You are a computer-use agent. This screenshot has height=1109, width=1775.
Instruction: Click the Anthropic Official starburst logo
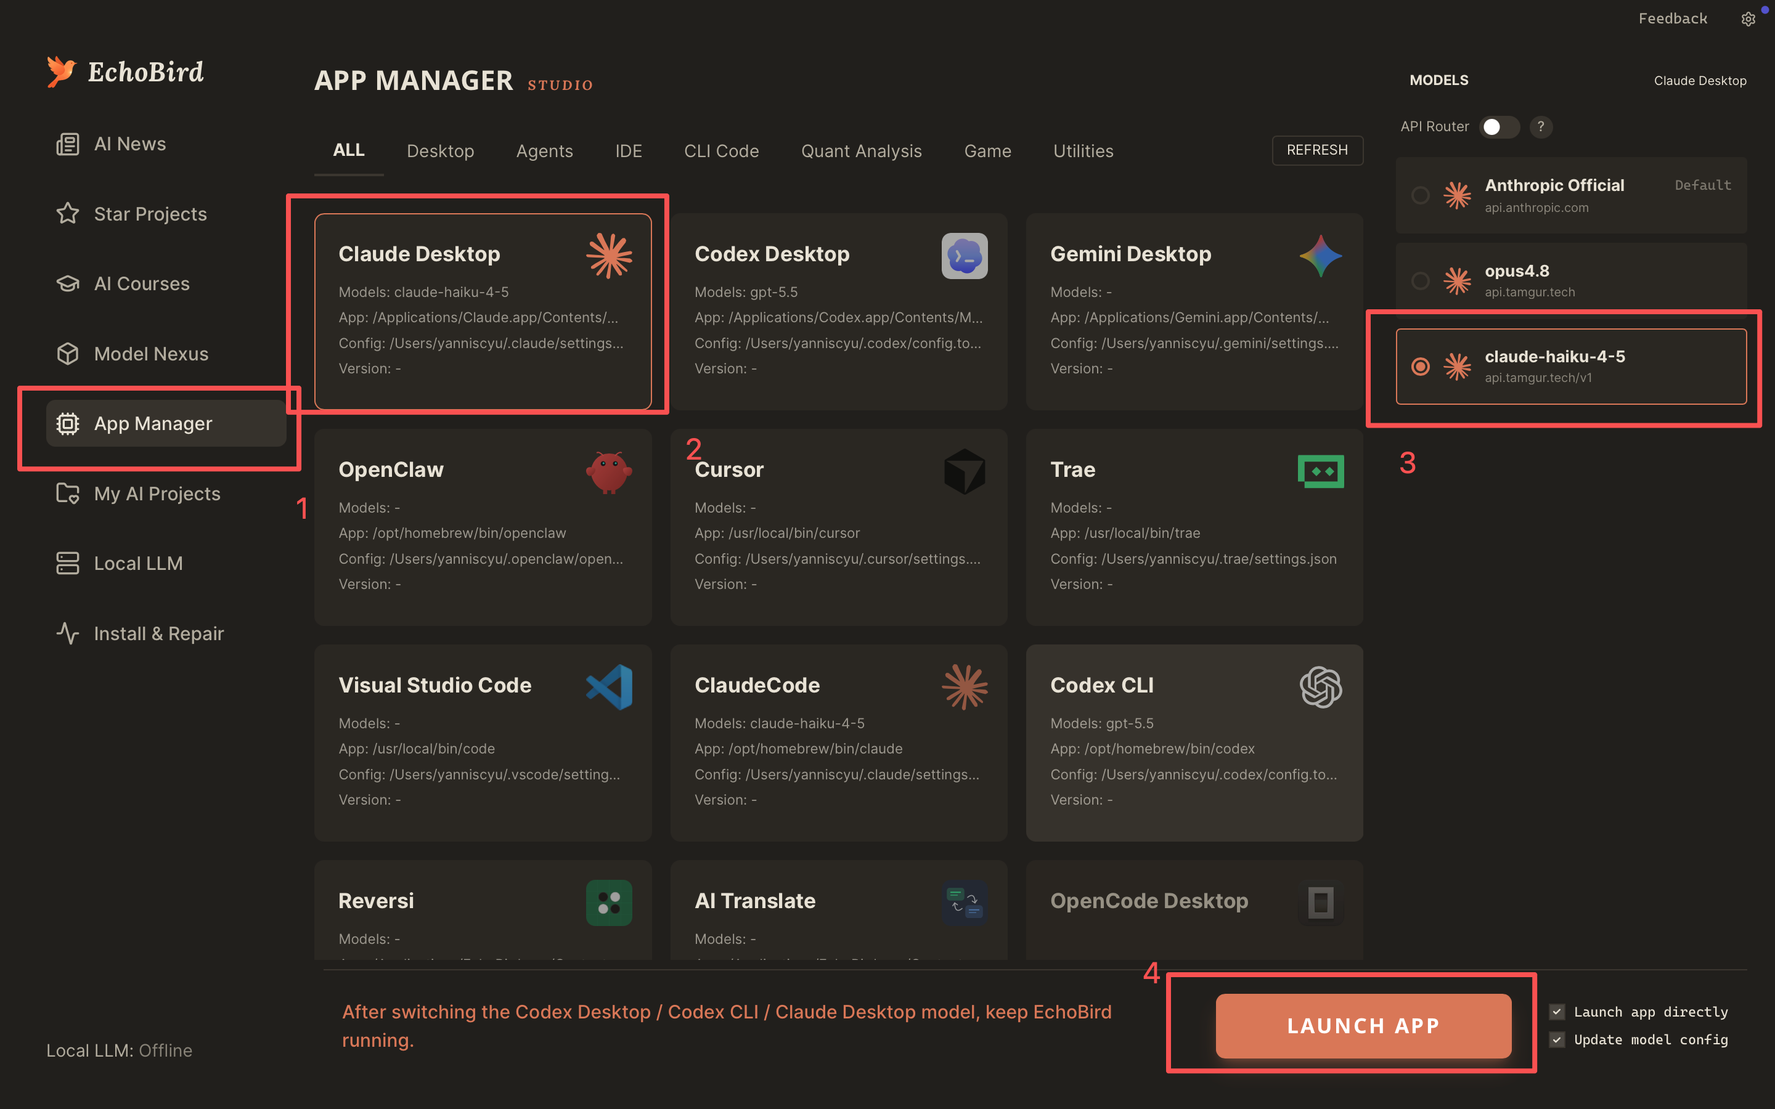coord(1458,195)
